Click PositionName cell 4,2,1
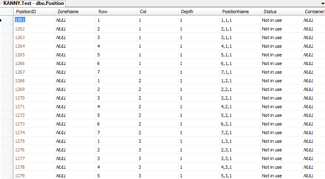 pos(240,107)
